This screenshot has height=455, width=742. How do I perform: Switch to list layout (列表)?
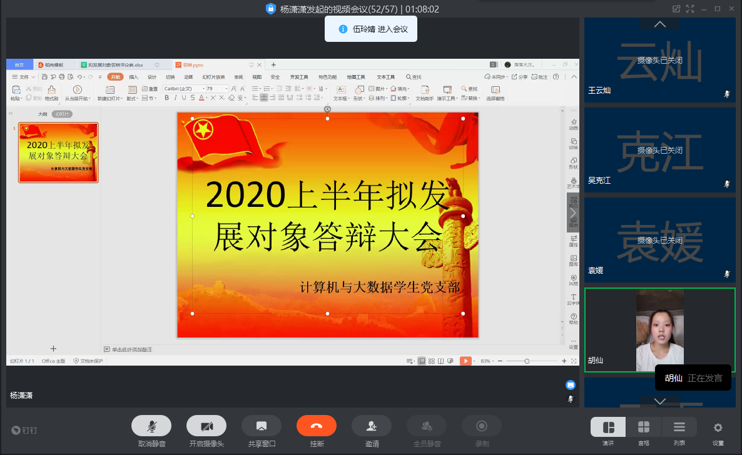pos(679,427)
